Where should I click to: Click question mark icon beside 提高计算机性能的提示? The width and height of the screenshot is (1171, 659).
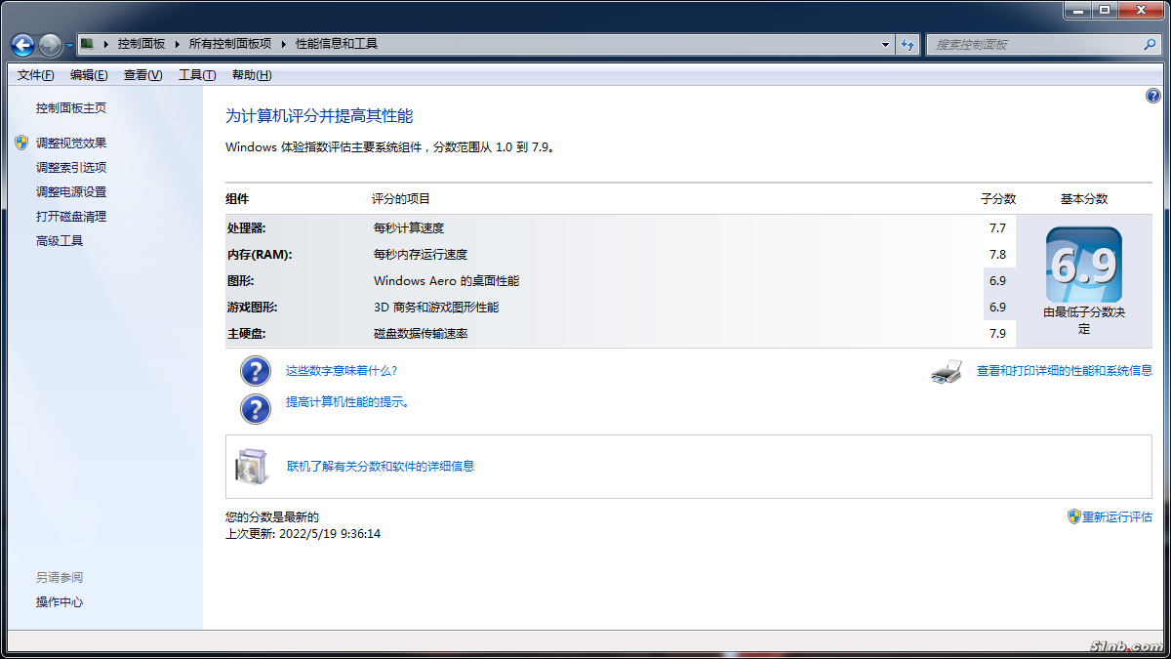point(255,407)
